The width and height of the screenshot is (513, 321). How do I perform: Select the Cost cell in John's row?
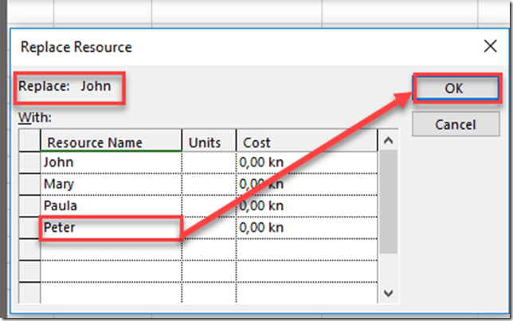[x=307, y=163]
